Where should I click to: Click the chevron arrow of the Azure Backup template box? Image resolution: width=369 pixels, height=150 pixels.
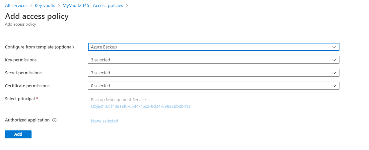pos(334,47)
